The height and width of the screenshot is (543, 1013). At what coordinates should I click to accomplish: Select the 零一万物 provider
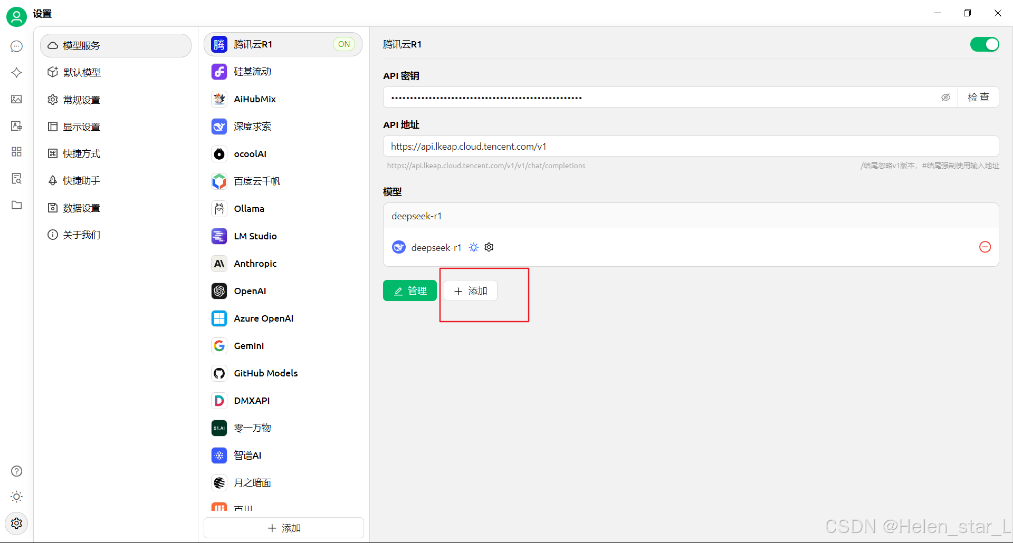(283, 428)
